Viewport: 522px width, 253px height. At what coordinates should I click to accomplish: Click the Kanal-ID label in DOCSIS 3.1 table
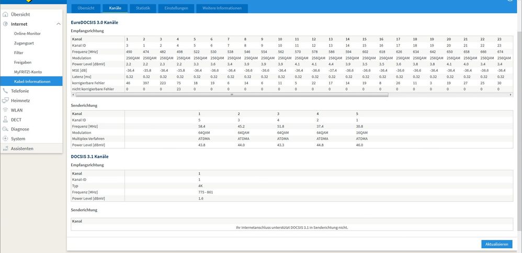(79, 179)
